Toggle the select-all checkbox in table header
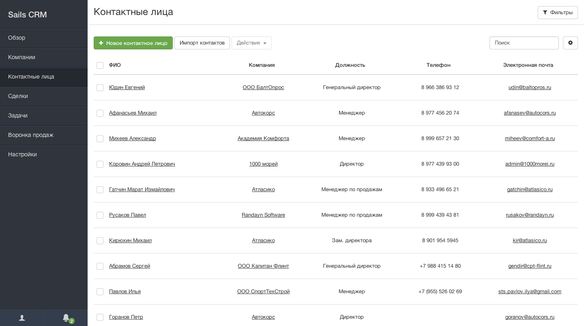This screenshot has height=326, width=584. coord(100,66)
